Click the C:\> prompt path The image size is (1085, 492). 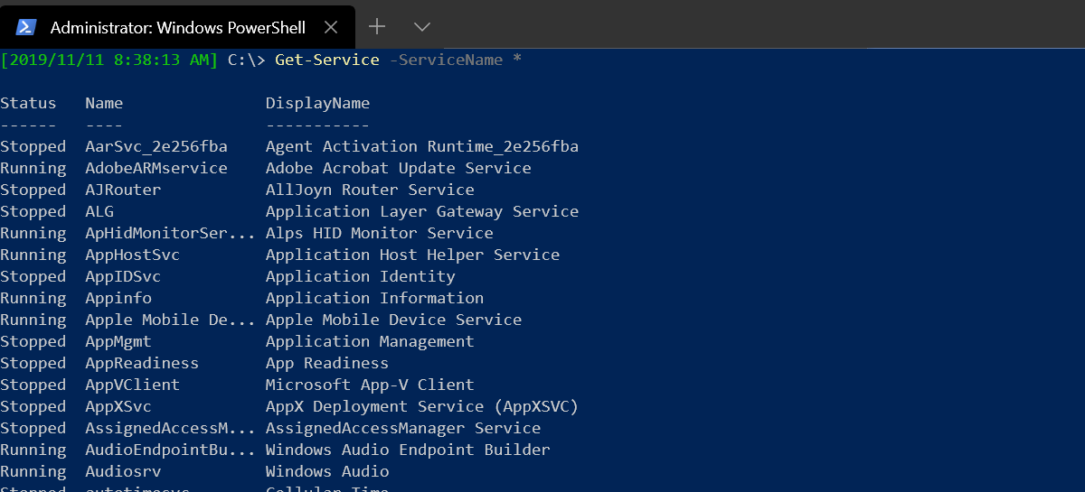click(x=246, y=60)
